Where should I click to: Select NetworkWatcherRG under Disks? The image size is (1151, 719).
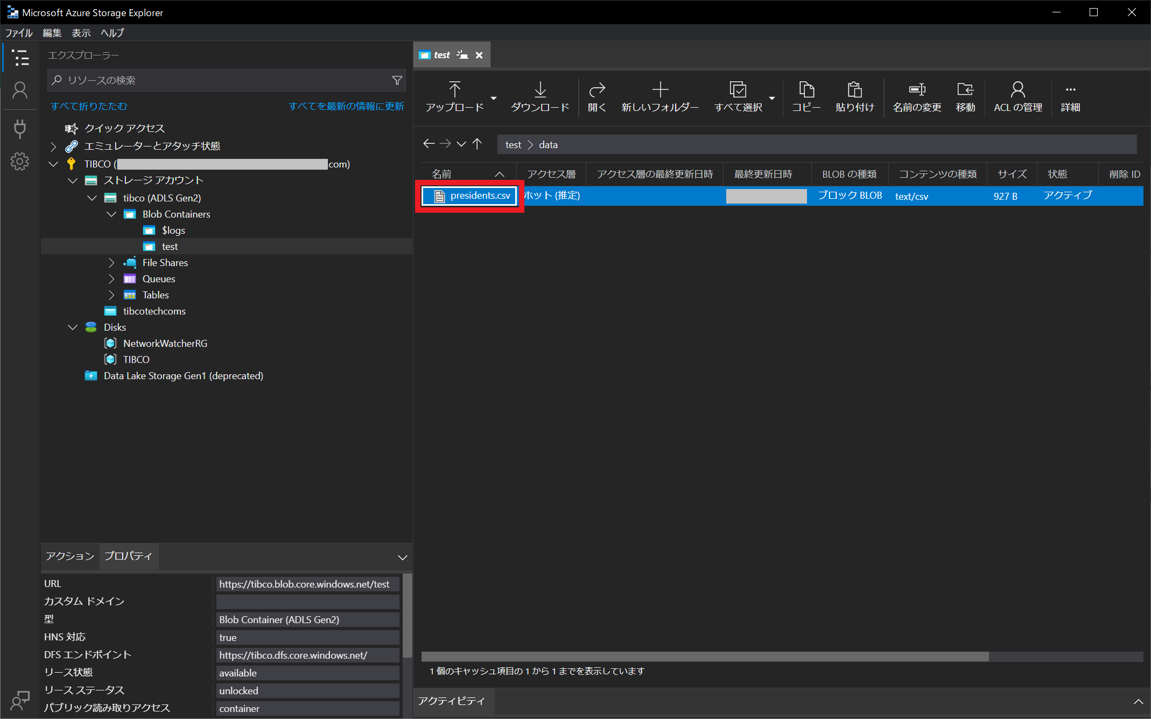[x=165, y=343]
